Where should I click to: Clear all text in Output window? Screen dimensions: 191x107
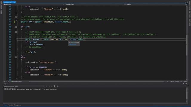coord(55,86)
